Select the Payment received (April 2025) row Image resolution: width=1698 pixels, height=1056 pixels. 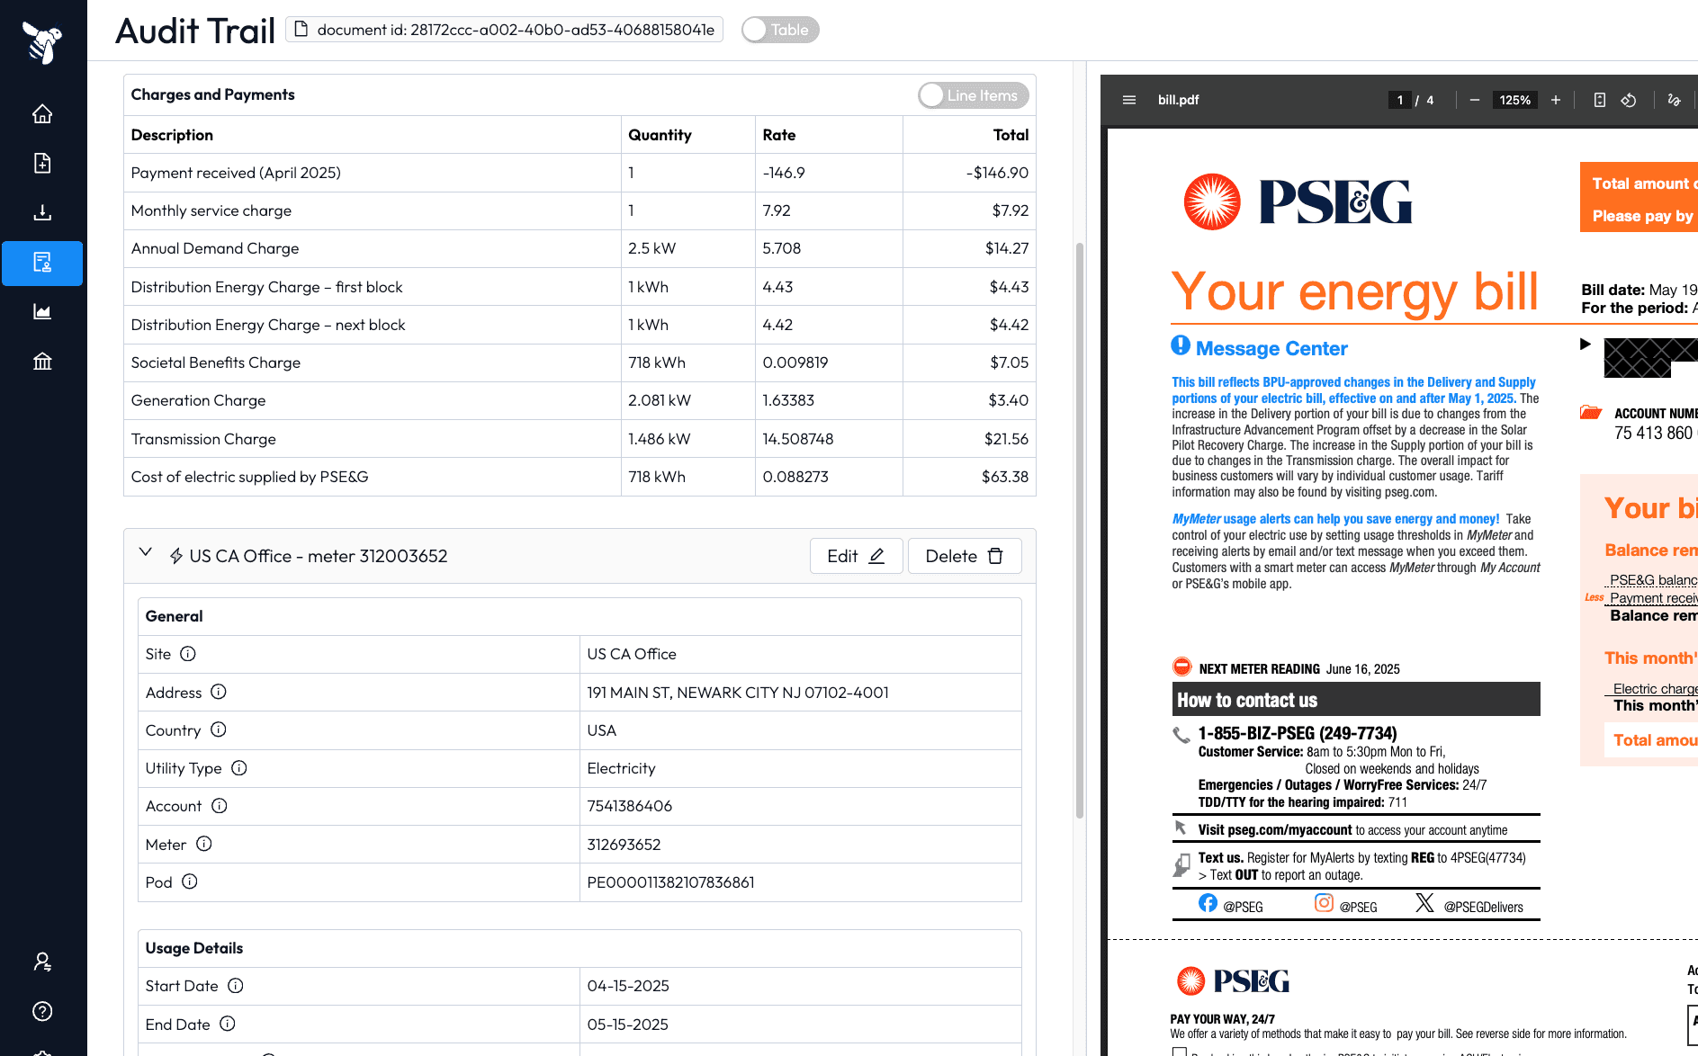pyautogui.click(x=579, y=173)
